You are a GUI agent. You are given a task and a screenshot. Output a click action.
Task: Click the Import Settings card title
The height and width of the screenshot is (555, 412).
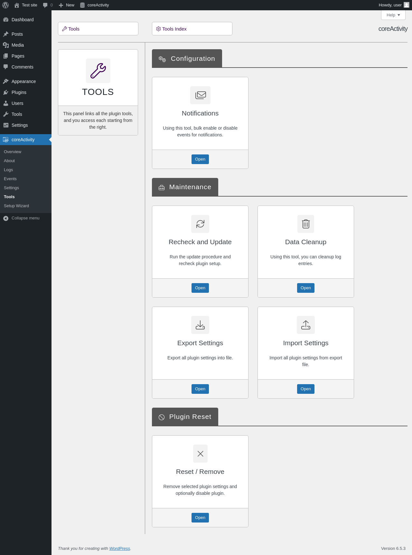point(306,343)
